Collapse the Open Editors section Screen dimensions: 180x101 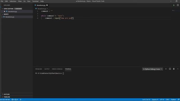pos(3,9)
